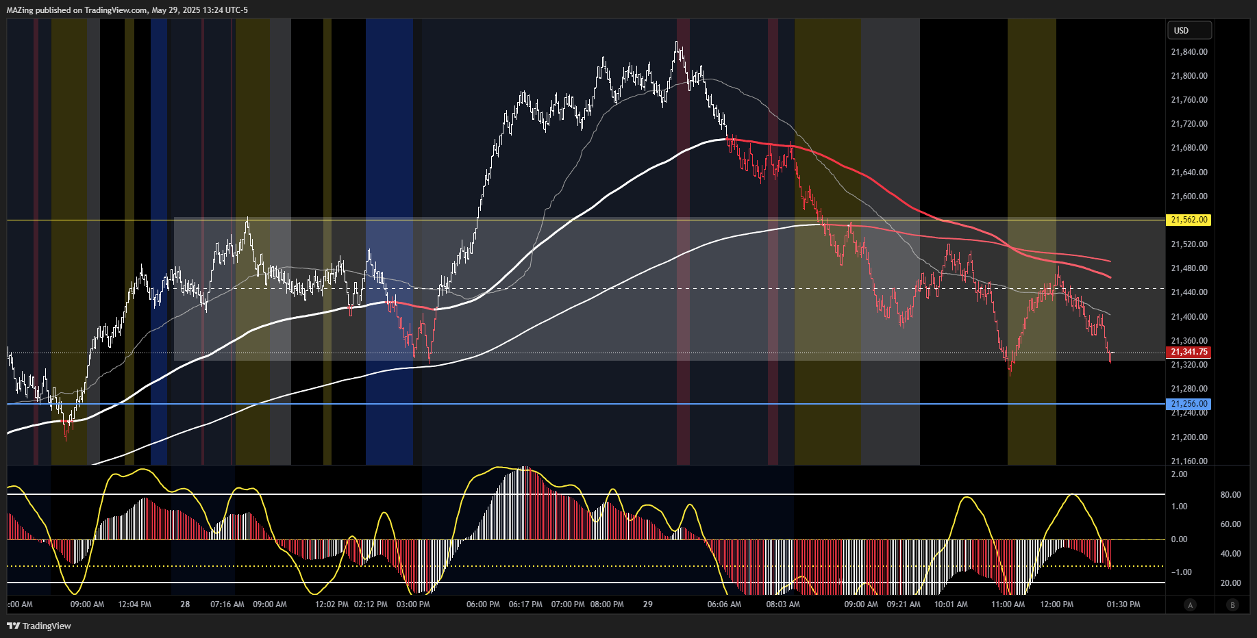Follow the TradingView.com header link
The width and height of the screenshot is (1257, 638).
click(x=115, y=10)
